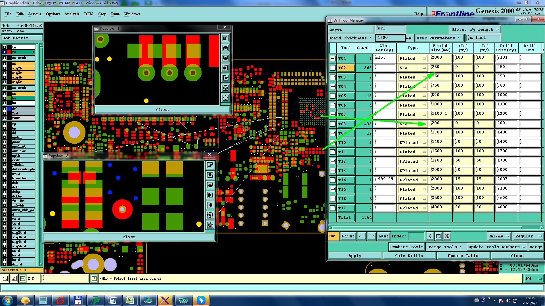Zoom out Popview 1 with diverging arrows
The width and height of the screenshot is (545, 306).
[225, 98]
